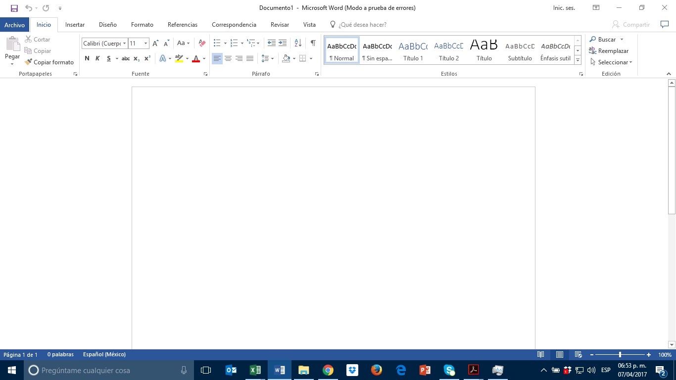Align text right
The height and width of the screenshot is (380, 676).
(239, 58)
